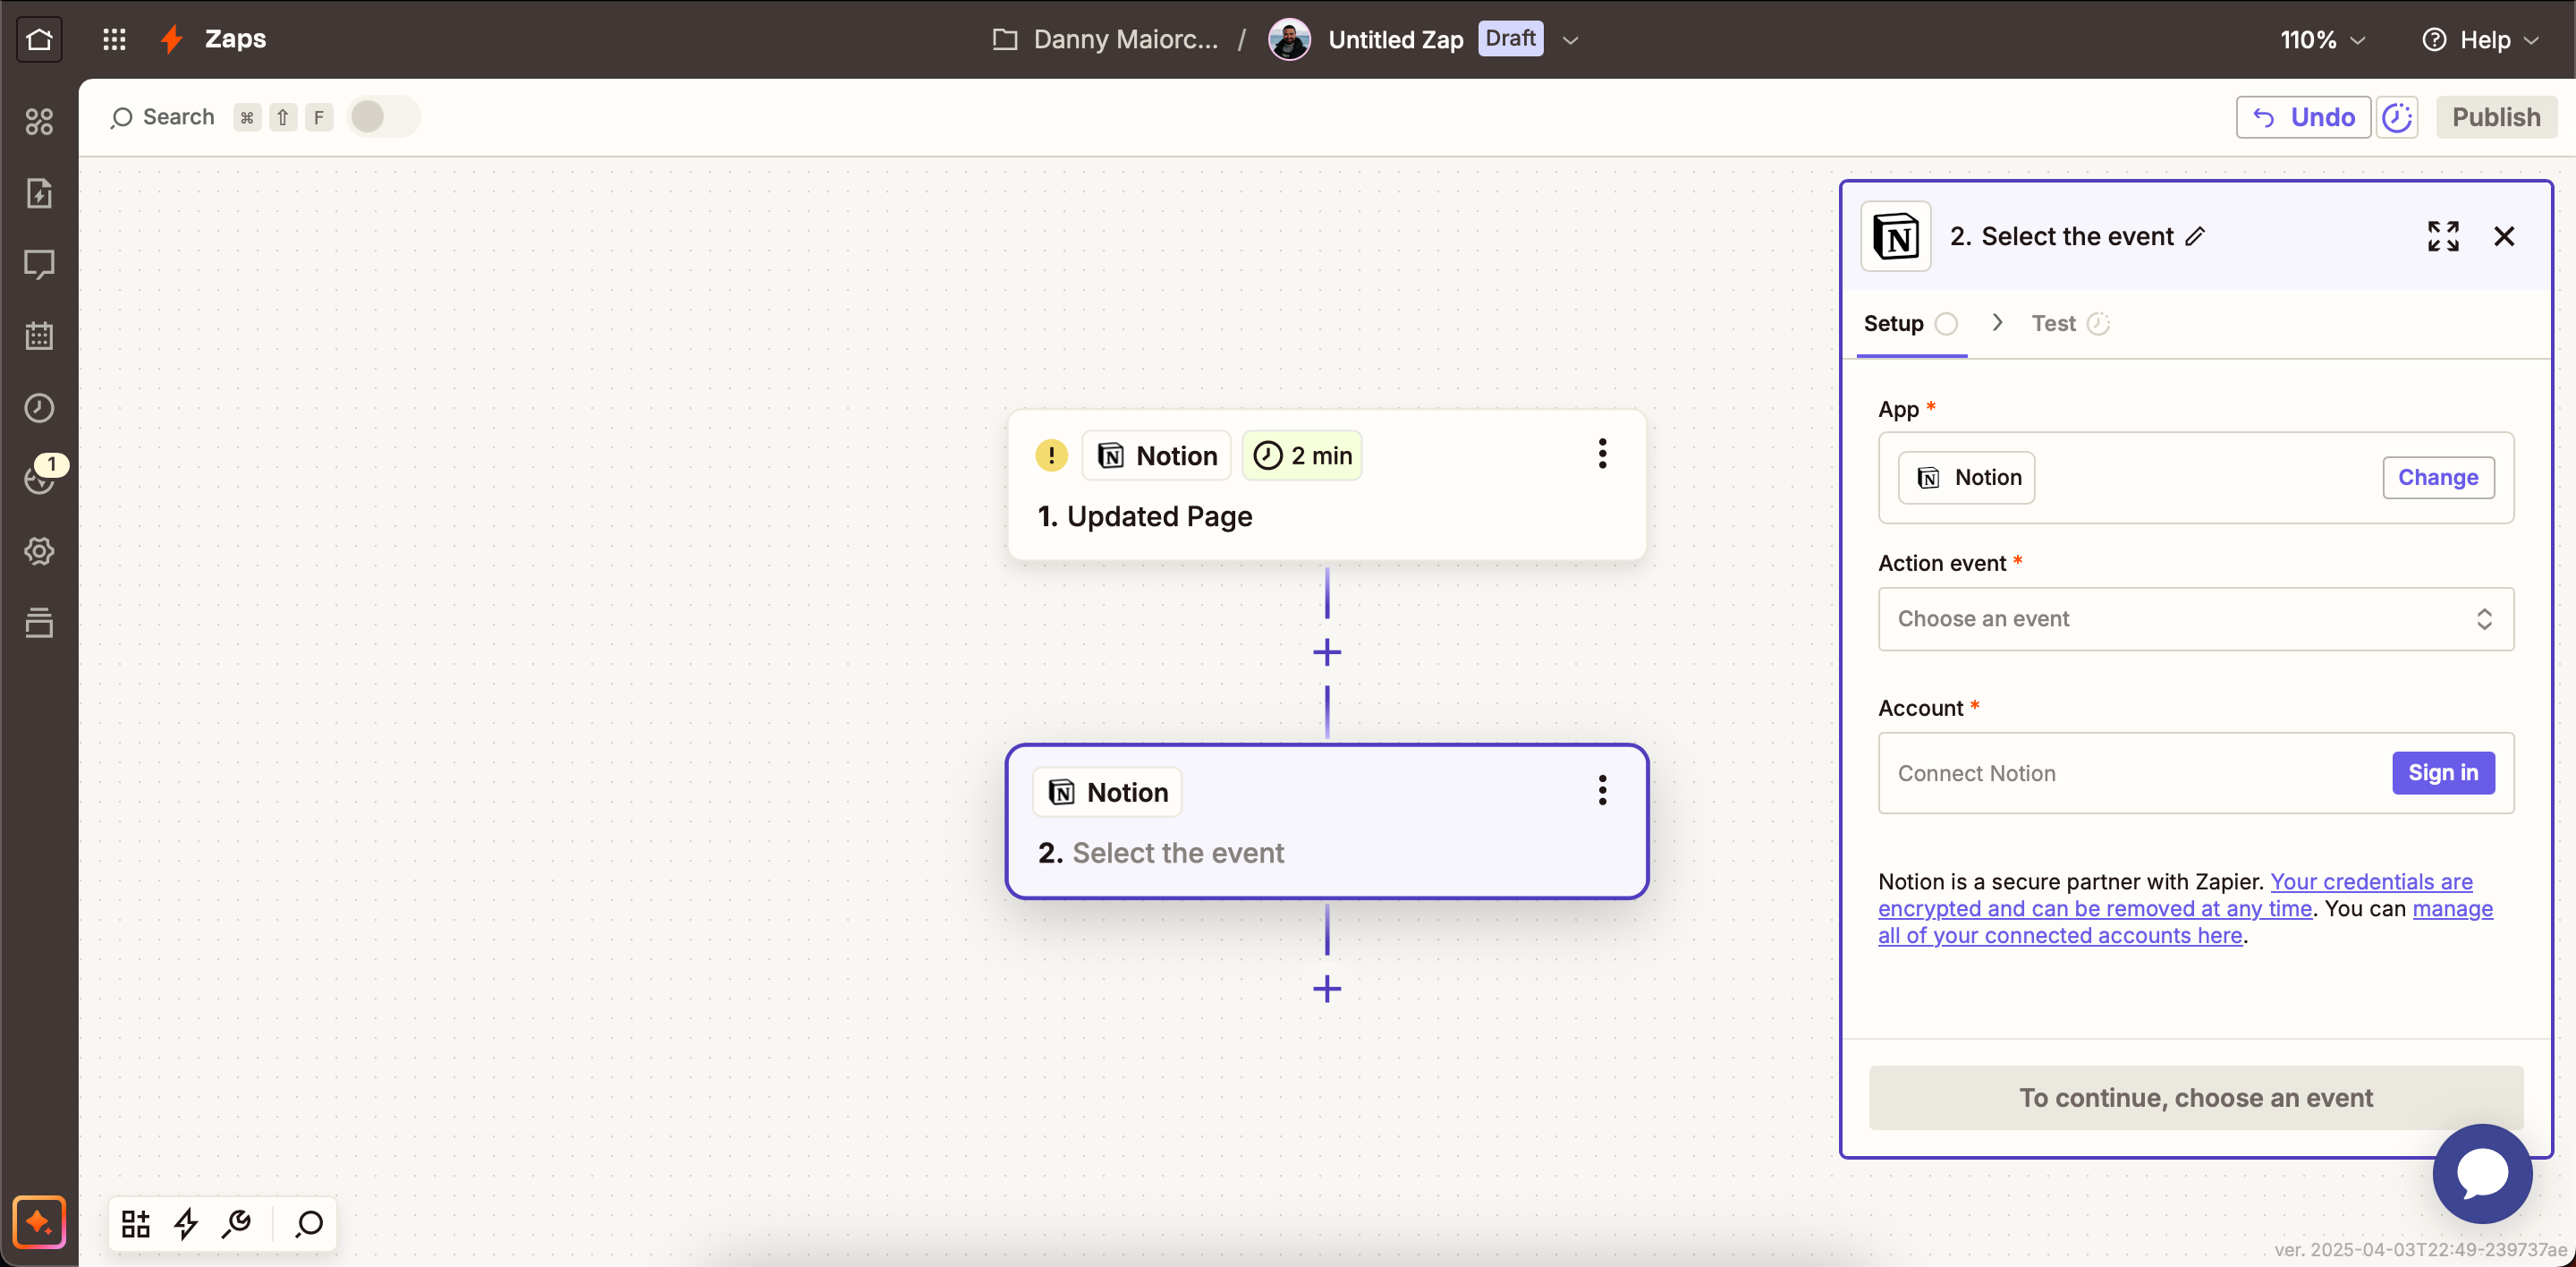2576x1267 pixels.
Task: Click the wrench tool in bottom toolbar
Action: pyautogui.click(x=237, y=1223)
